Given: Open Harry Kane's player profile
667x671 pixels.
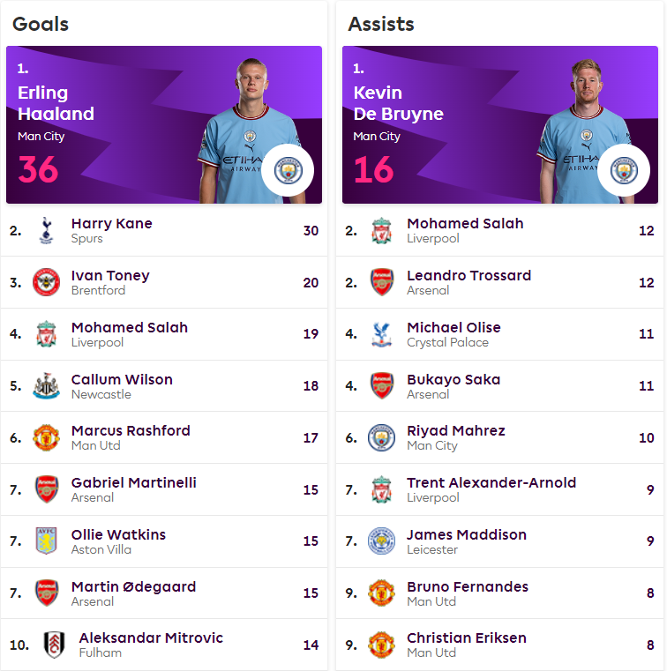Looking at the screenshot, I should pos(112,223).
